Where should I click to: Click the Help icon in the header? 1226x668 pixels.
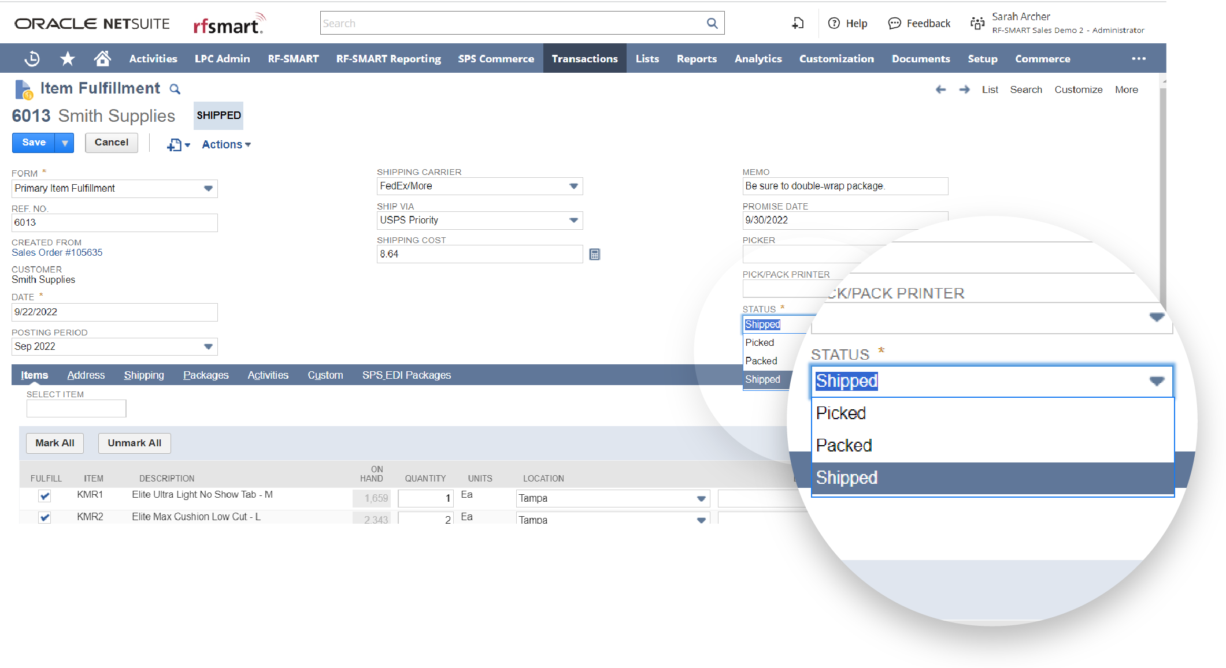point(835,23)
